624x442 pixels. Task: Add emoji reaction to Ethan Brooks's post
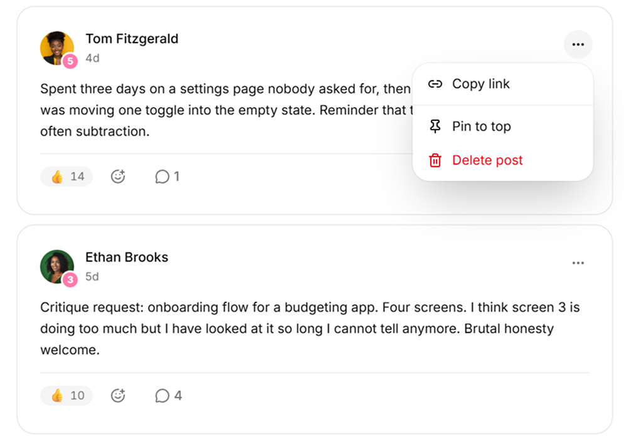(118, 396)
